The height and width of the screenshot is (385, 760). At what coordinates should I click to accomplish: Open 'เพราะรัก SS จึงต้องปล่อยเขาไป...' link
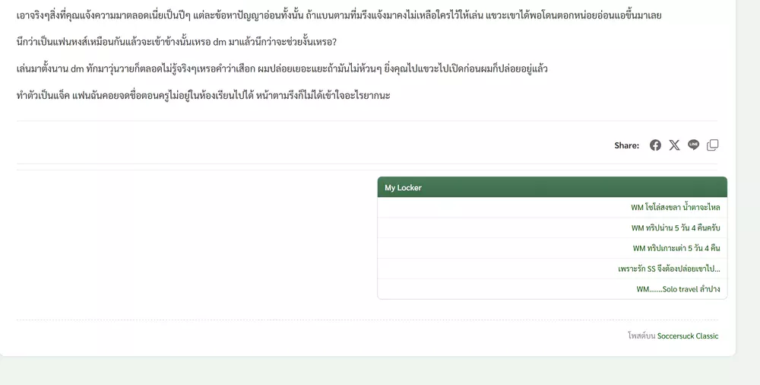(669, 269)
